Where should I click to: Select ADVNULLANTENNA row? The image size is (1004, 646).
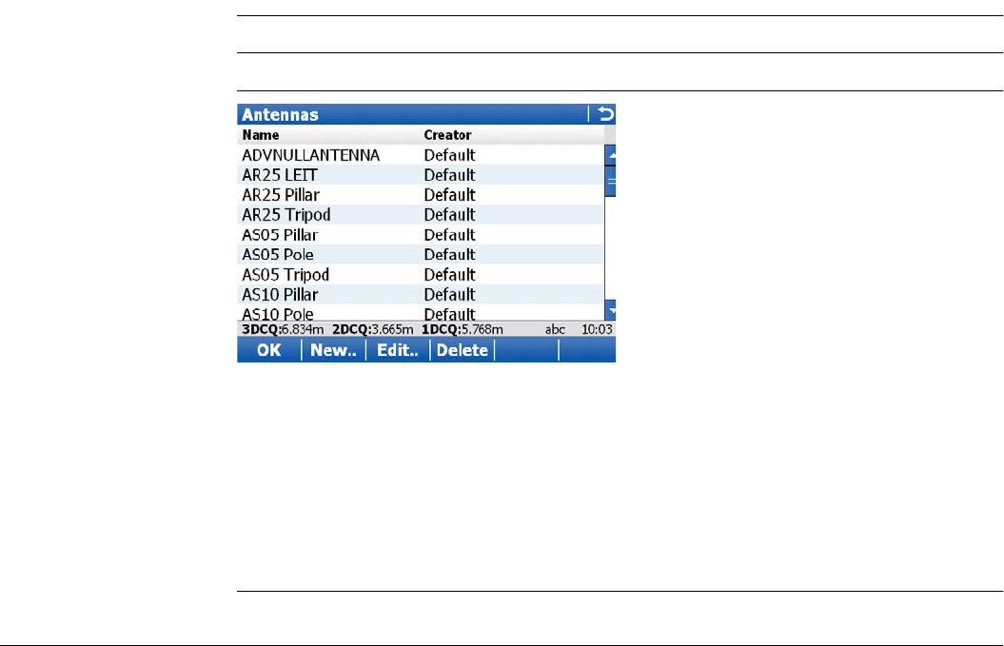point(421,155)
